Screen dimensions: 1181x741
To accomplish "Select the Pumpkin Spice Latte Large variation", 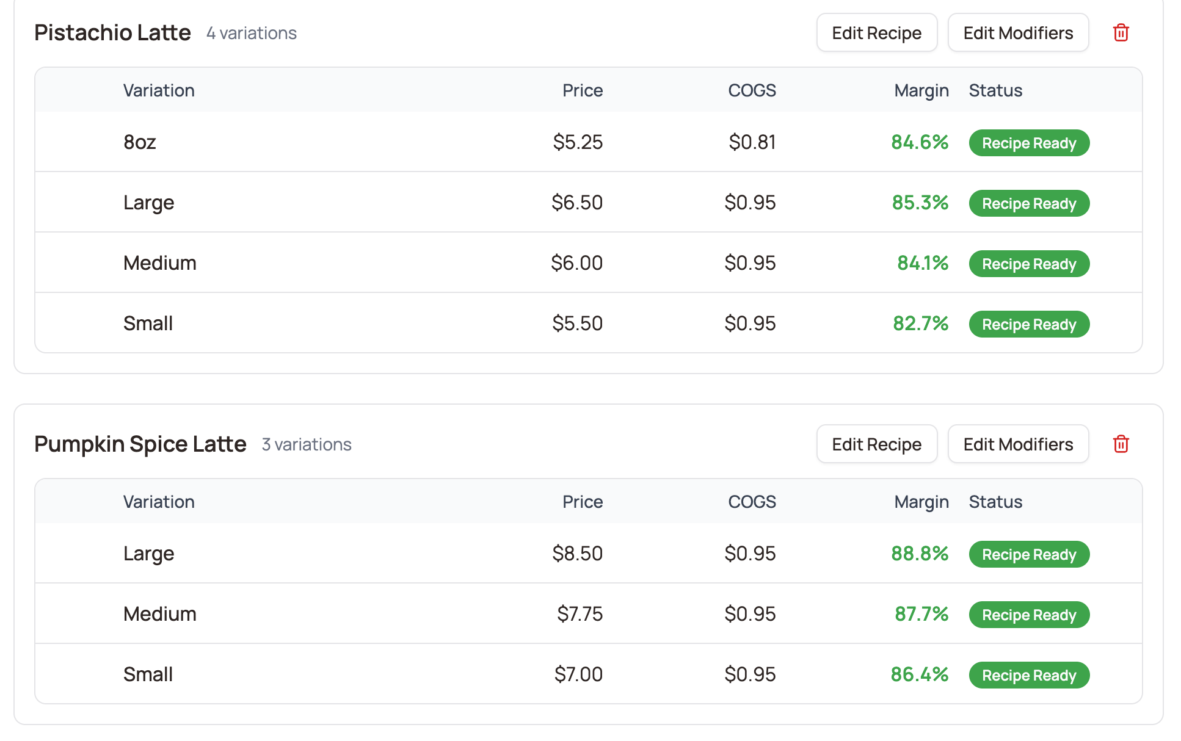I will 148,554.
